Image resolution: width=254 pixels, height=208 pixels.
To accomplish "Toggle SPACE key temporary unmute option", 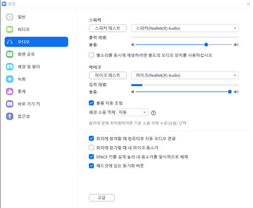I will point(92,157).
